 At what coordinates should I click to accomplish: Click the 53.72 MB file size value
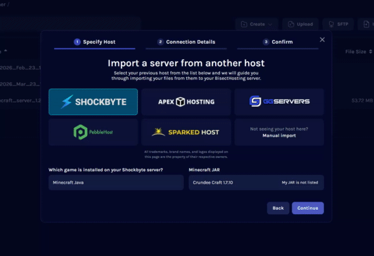tap(362, 101)
